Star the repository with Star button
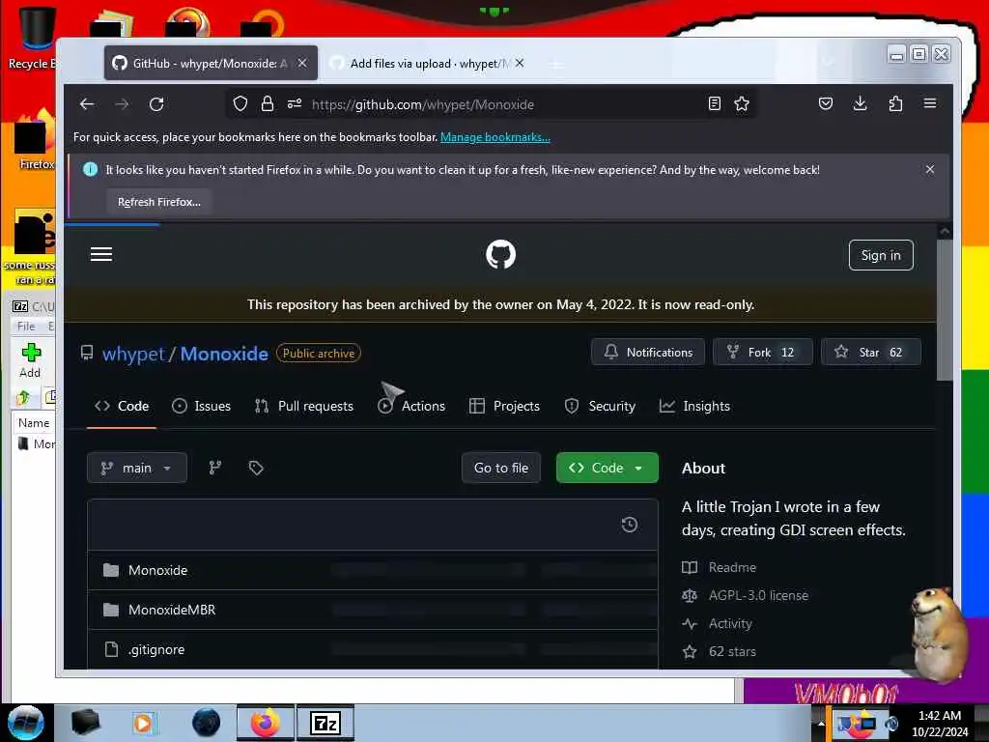989x742 pixels. pyautogui.click(x=871, y=352)
